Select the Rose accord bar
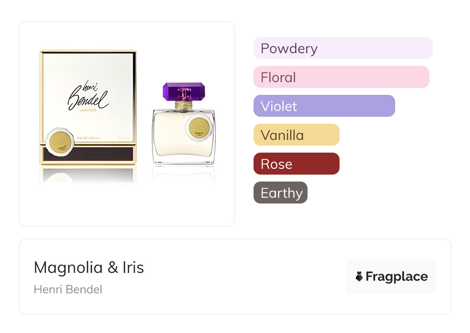This screenshot has height=333, width=470. [296, 164]
